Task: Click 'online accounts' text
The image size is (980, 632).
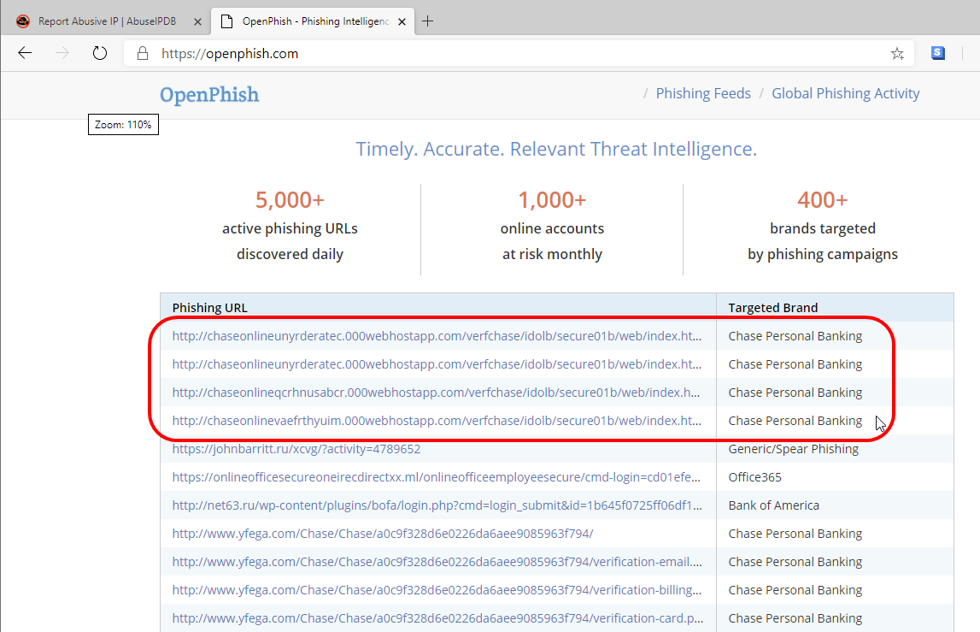Action: click(553, 228)
